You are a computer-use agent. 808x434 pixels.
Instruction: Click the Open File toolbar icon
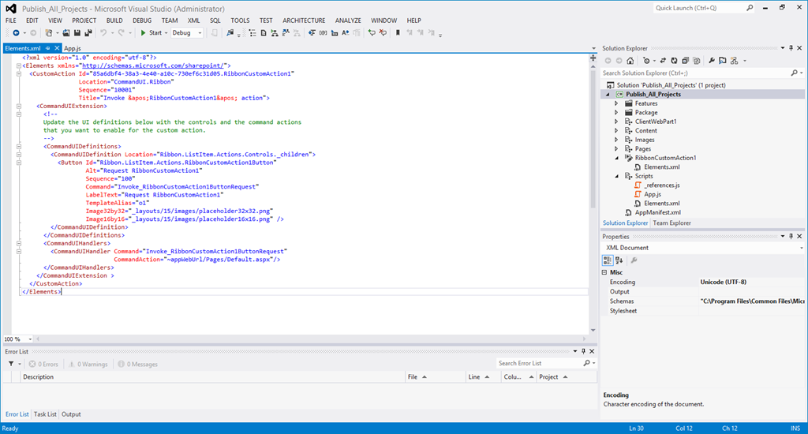click(x=66, y=33)
